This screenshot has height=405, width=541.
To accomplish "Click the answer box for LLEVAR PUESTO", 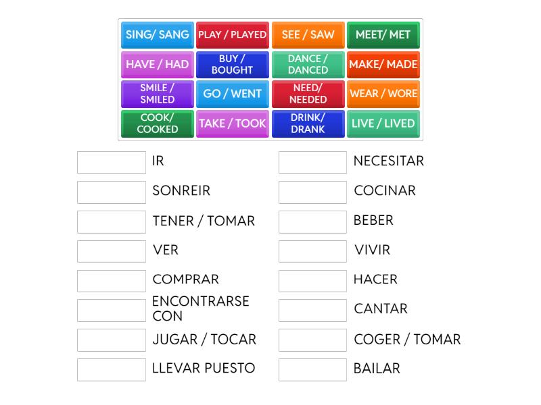I will click(x=112, y=369).
